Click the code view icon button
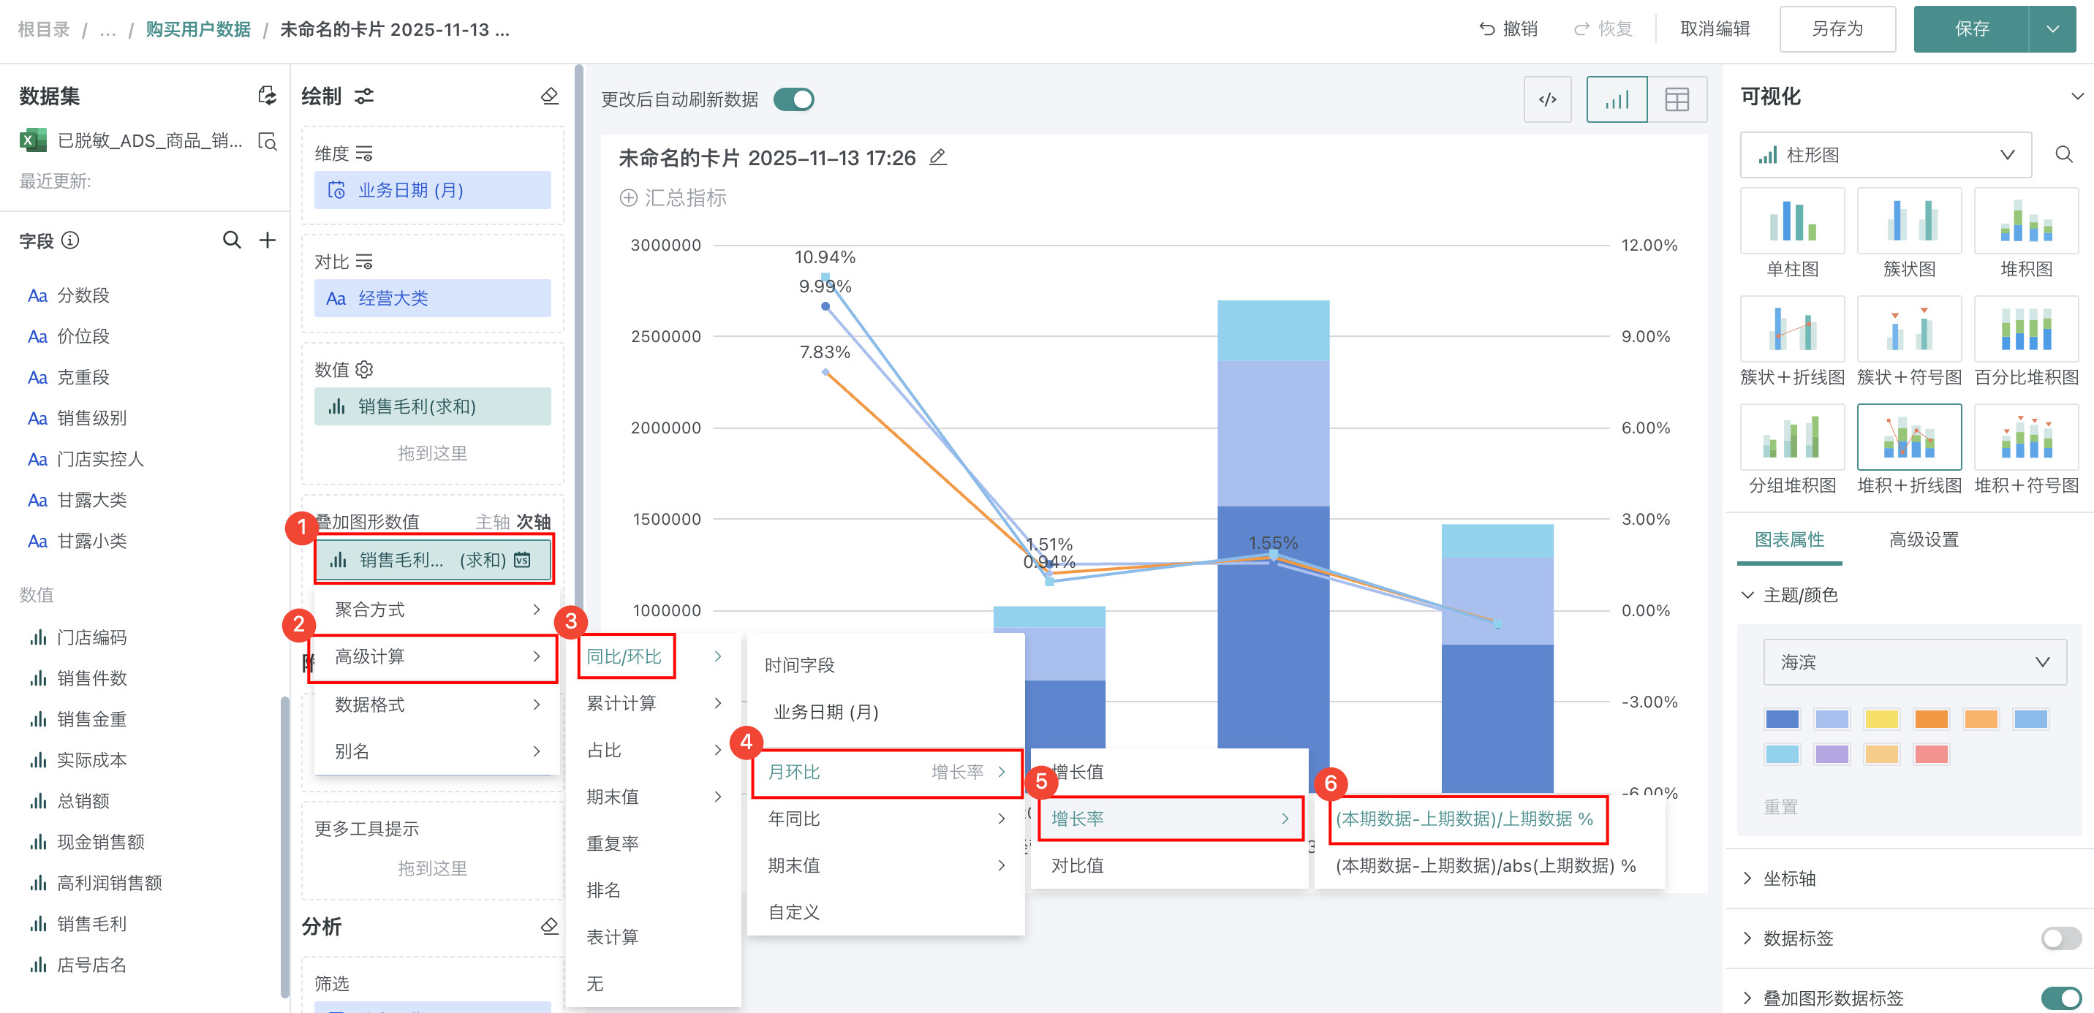Viewport: 2094px width, 1013px height. point(1547,99)
